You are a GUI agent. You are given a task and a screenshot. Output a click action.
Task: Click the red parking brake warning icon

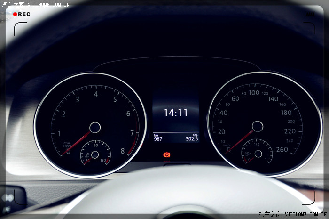click(x=166, y=154)
